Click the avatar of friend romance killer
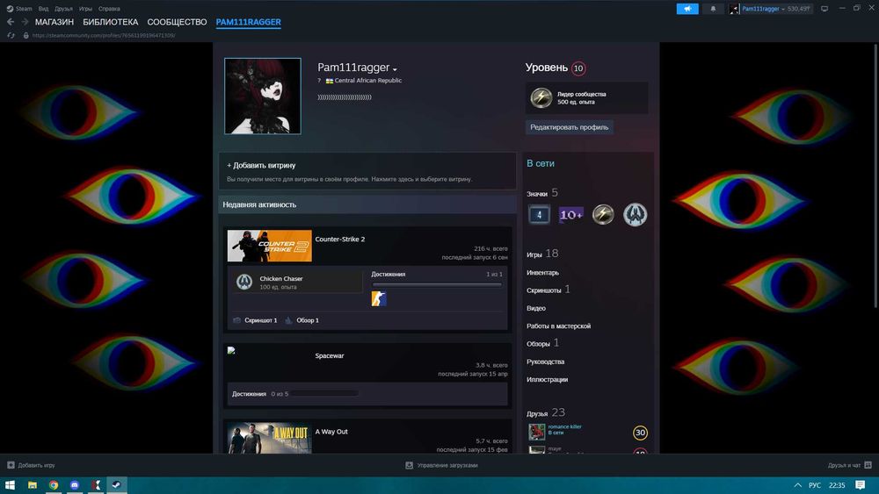Viewport: 879px width, 494px height. click(536, 432)
